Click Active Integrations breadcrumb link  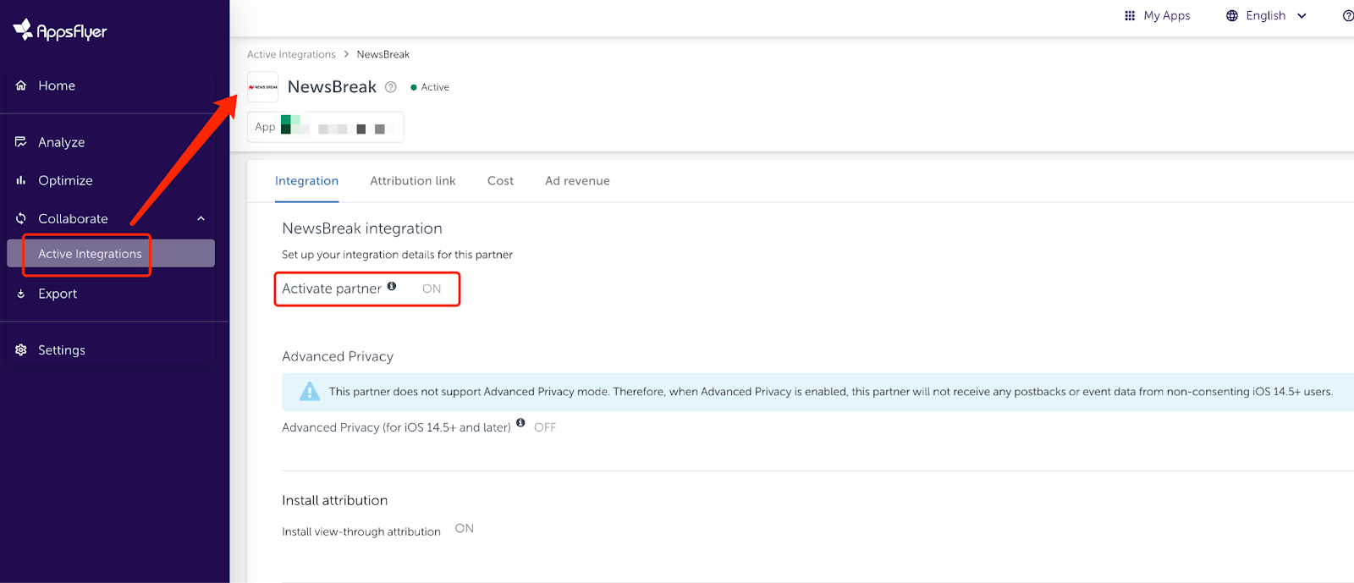point(291,54)
